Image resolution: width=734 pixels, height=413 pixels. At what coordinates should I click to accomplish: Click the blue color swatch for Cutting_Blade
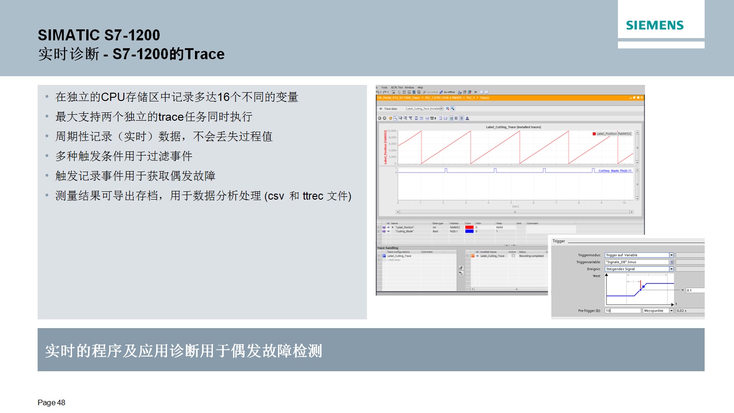tap(469, 231)
